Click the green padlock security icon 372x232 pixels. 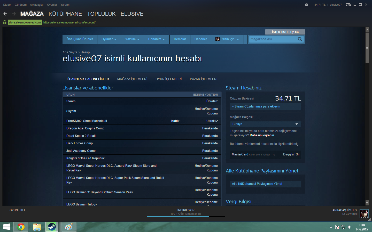pos(5,22)
